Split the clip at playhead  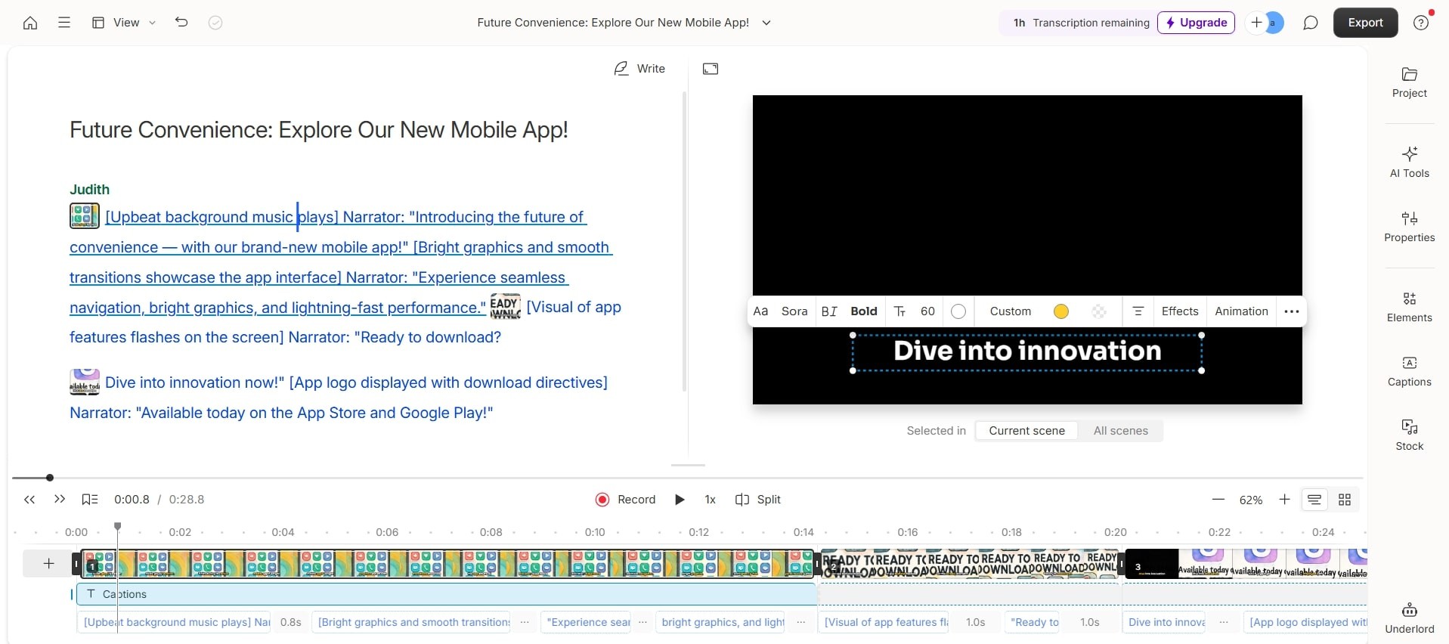pyautogui.click(x=758, y=500)
